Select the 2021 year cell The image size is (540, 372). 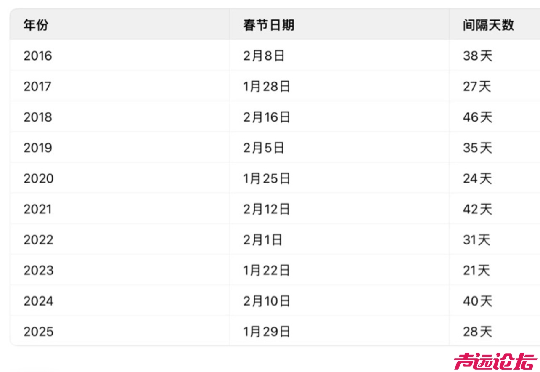click(38, 209)
